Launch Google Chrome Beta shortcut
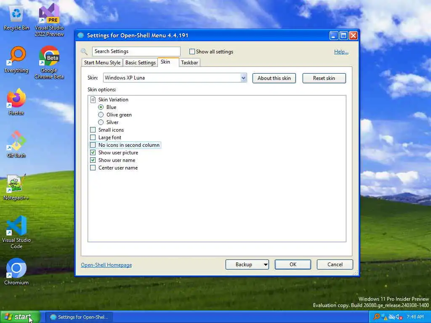This screenshot has width=431, height=323. click(49, 63)
